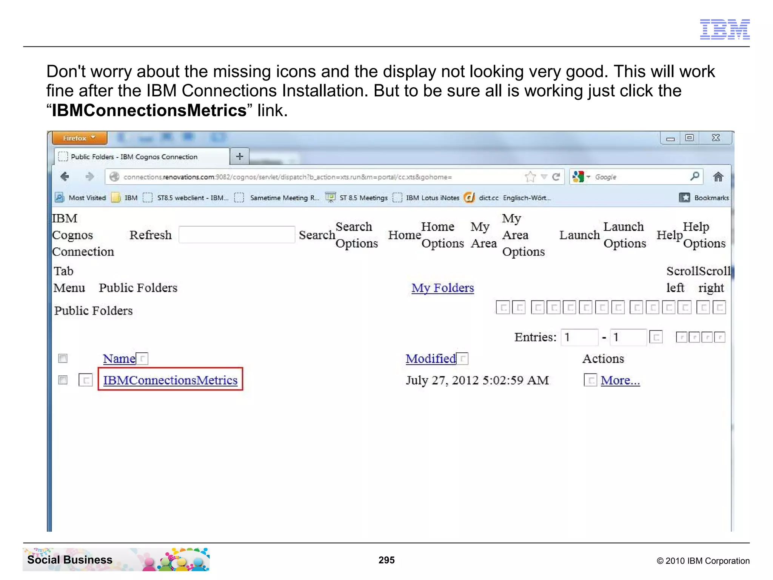The height and width of the screenshot is (580, 773).
Task: Open dict.cc Englisch-Wört bookmark
Action: click(x=508, y=197)
